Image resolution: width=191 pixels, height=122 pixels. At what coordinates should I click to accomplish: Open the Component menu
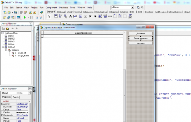click(51, 8)
